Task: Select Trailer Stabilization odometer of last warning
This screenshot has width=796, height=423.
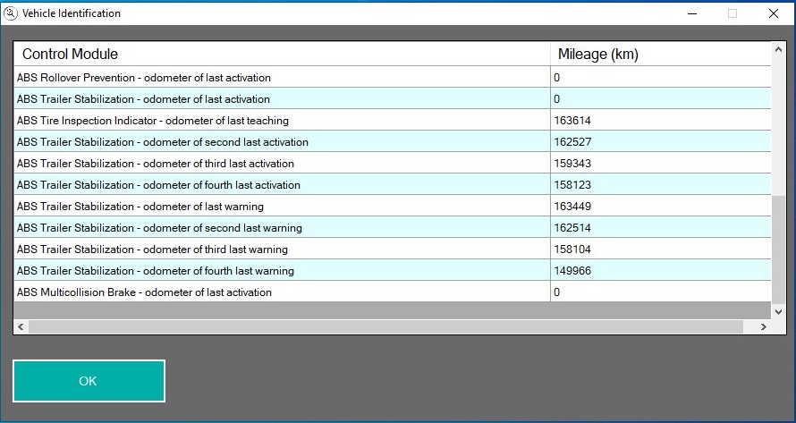Action: (x=393, y=207)
